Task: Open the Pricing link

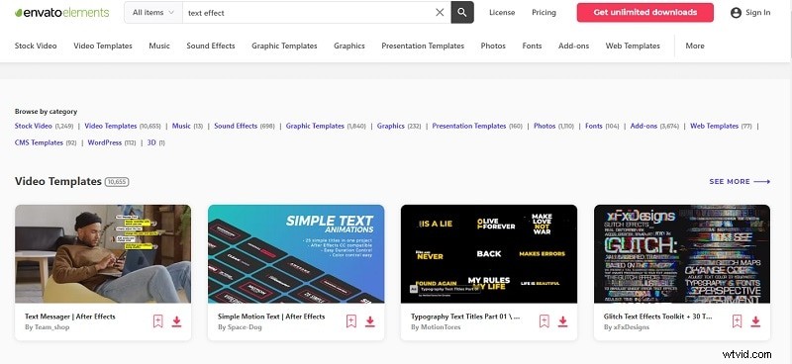Action: tap(544, 13)
